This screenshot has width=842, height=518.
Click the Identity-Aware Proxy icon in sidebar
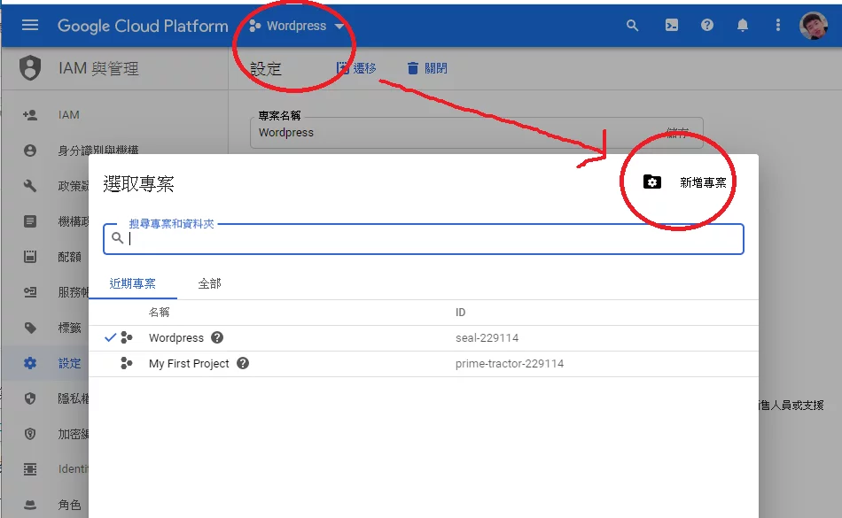coord(30,469)
